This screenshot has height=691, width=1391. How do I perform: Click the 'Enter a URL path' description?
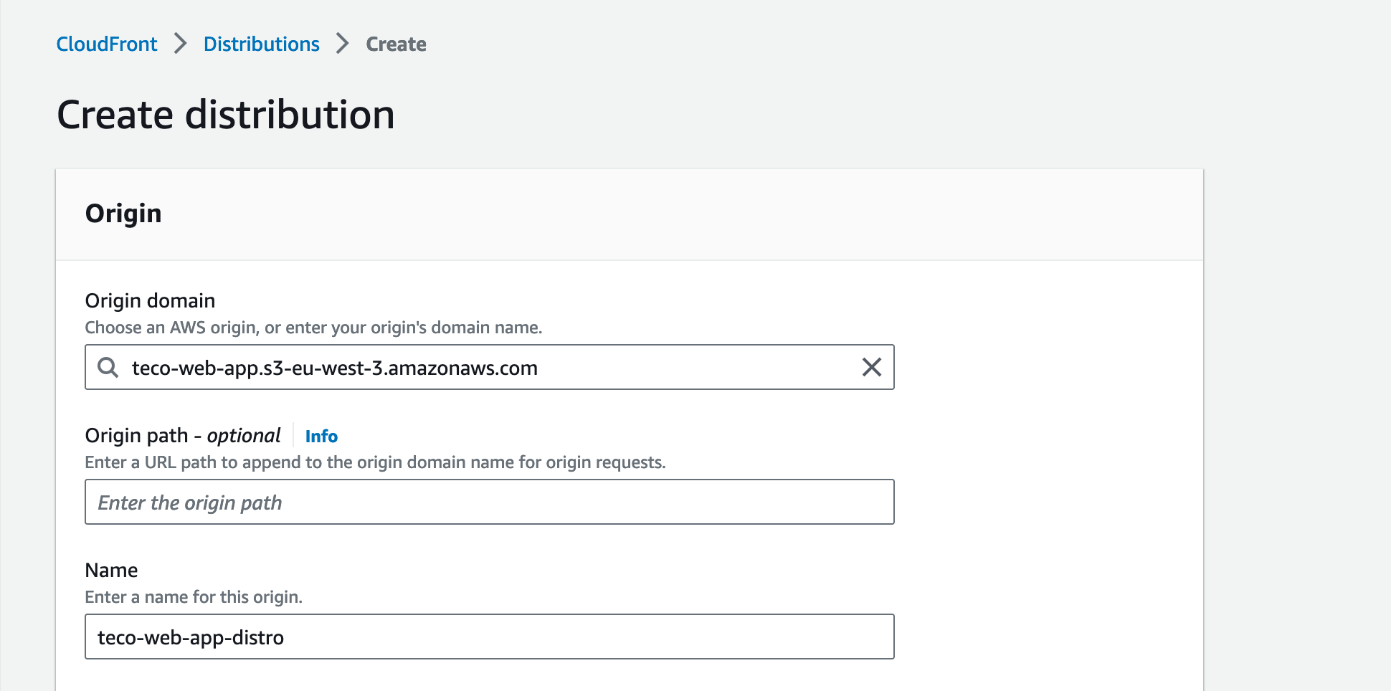(x=375, y=462)
